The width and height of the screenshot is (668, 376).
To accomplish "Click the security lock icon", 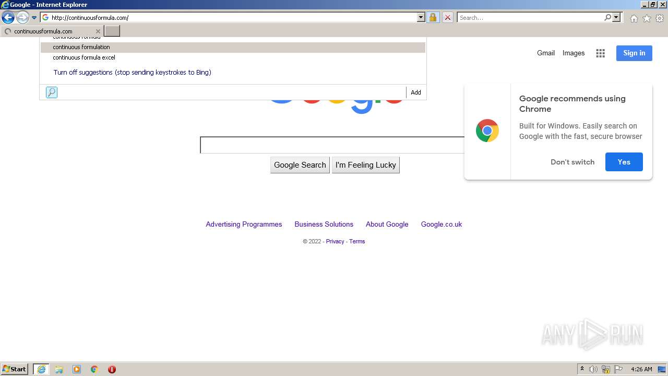I will pyautogui.click(x=433, y=18).
